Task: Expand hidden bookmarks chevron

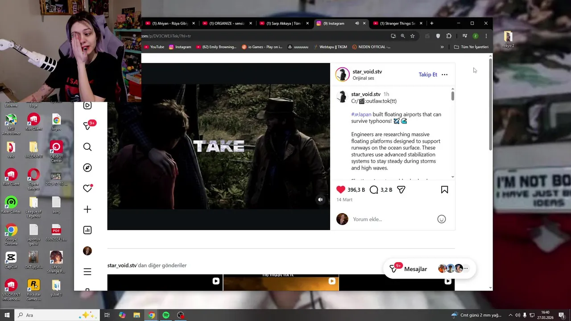Action: point(442,47)
